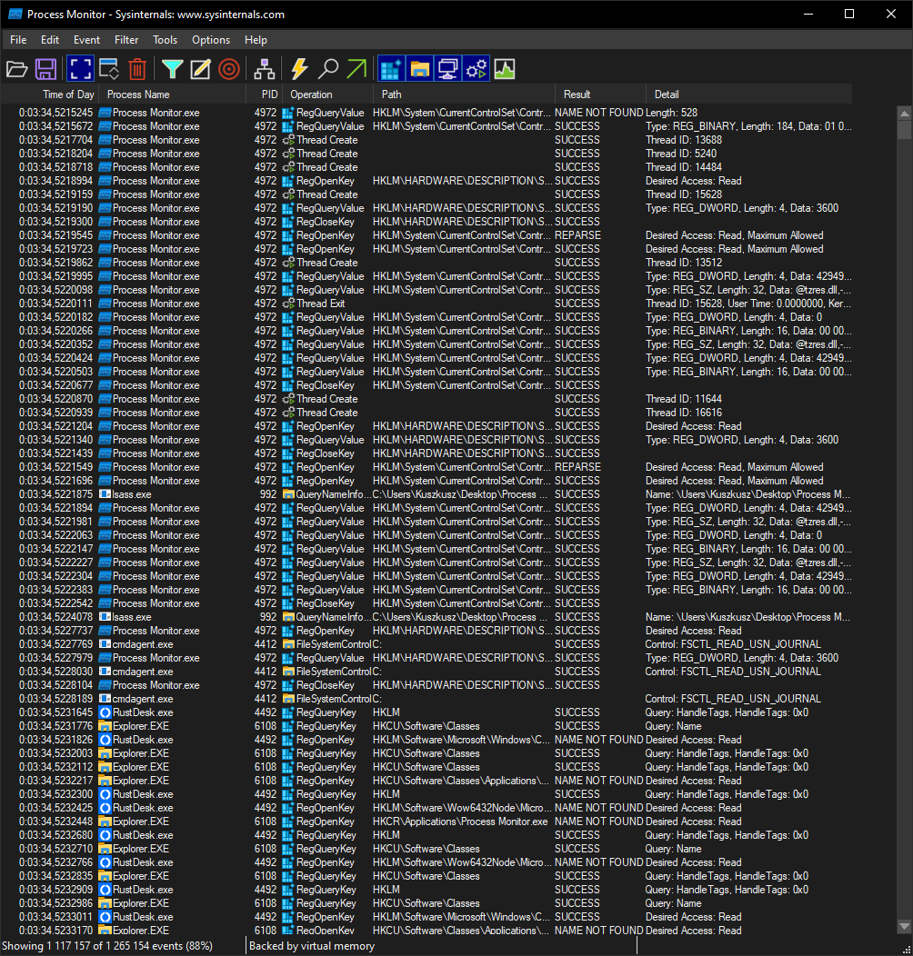Click the scrollbar down arrow
The image size is (913, 956).
click(905, 927)
